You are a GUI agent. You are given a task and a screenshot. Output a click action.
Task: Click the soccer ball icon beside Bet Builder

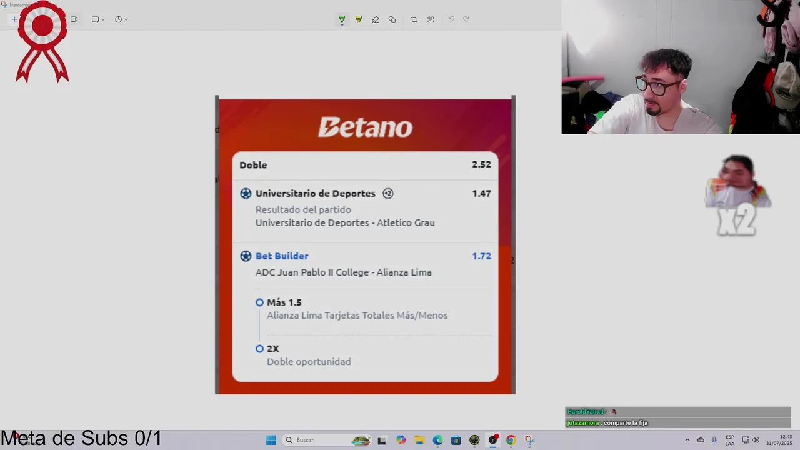[x=246, y=256]
